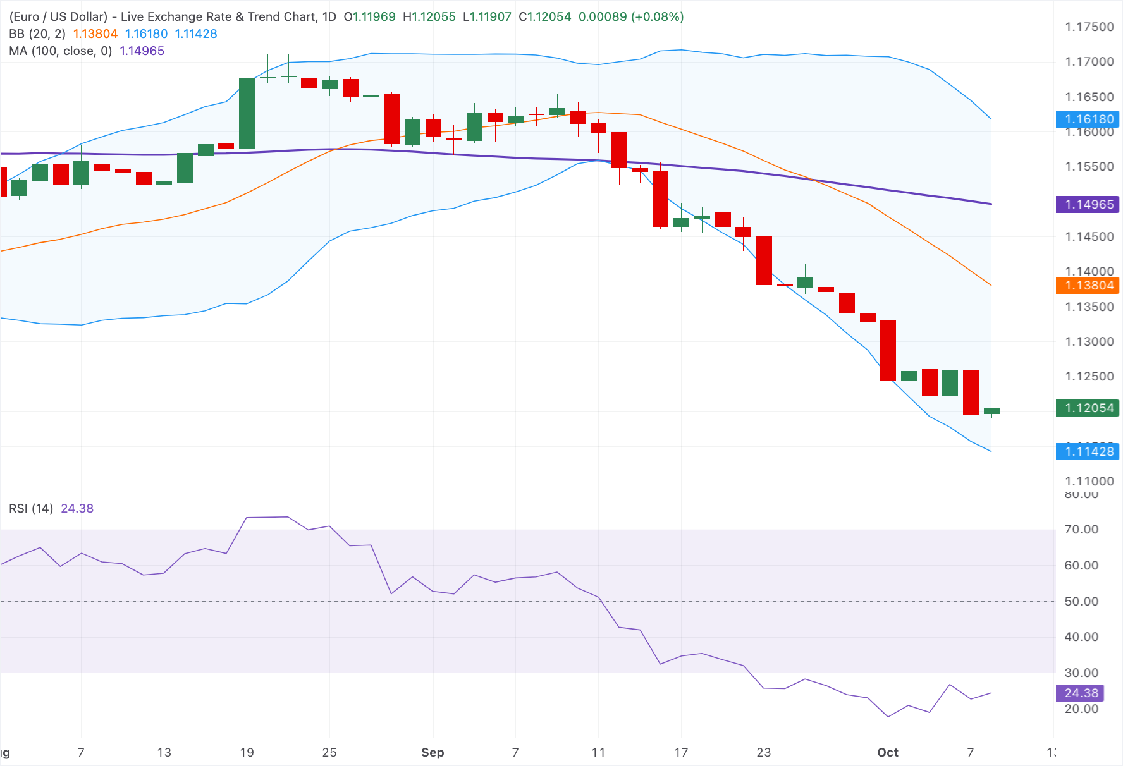This screenshot has height=773, width=1123.
Task: Click the change value 0.00089 (+0.08%)
Action: [631, 17]
